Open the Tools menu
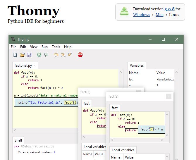The height and width of the screenshot is (160, 196). click(56, 47)
